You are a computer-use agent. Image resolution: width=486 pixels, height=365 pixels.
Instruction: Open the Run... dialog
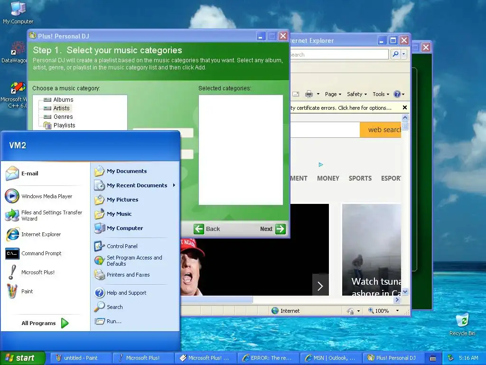[x=108, y=321]
